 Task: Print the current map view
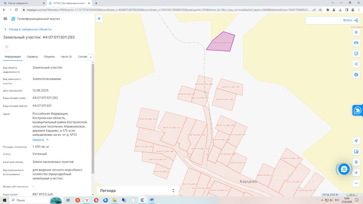pyautogui.click(x=356, y=75)
